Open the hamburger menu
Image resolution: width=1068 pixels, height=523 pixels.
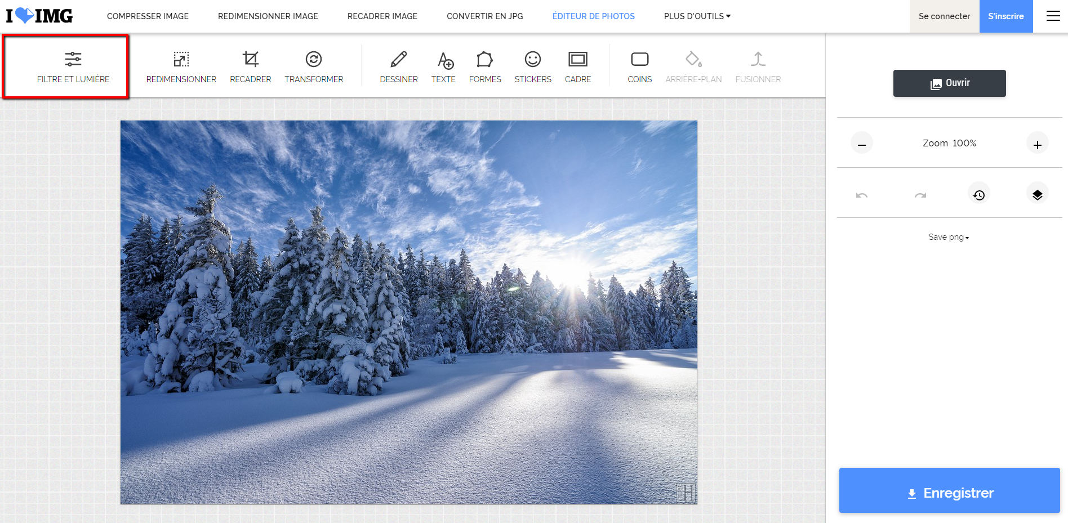(1053, 16)
